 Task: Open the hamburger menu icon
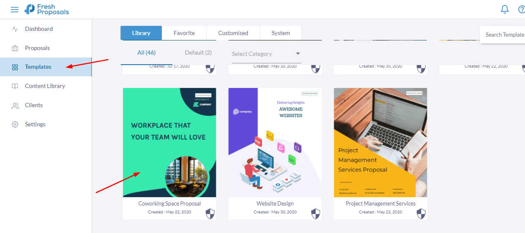(15, 9)
